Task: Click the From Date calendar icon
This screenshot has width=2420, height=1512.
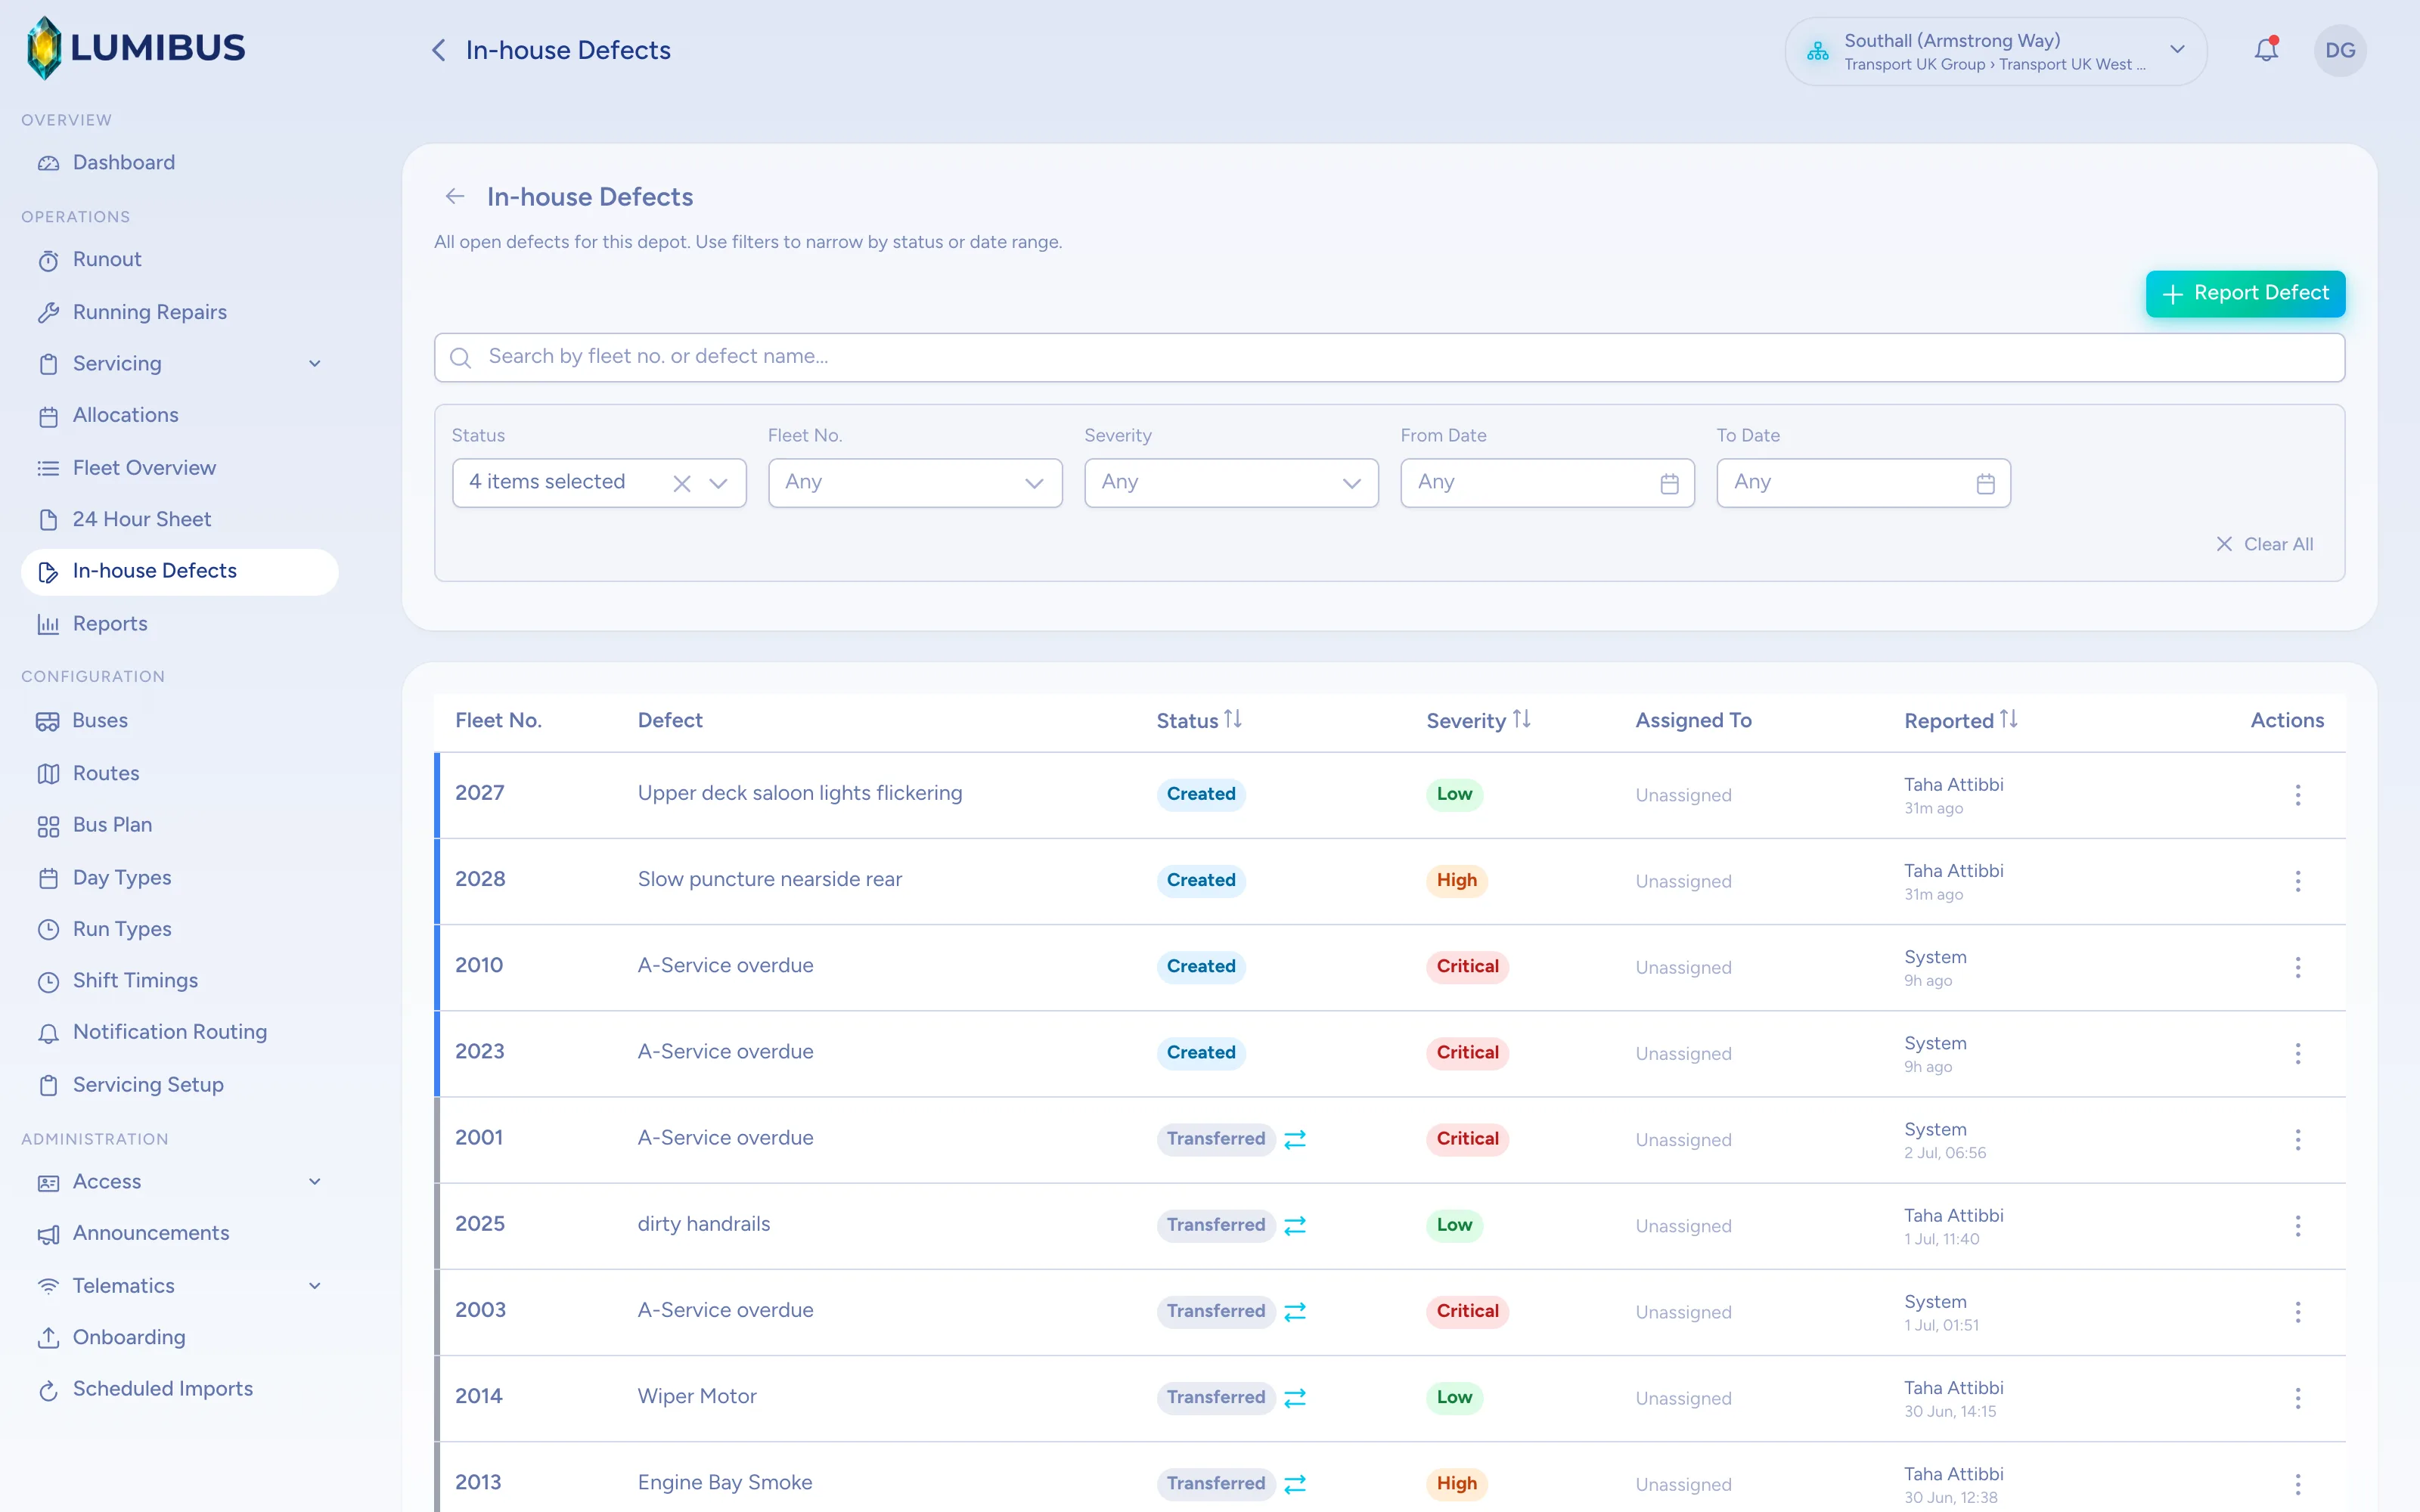Action: [1669, 484]
